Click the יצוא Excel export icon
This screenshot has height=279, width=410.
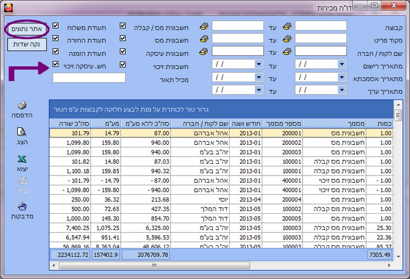(22, 159)
